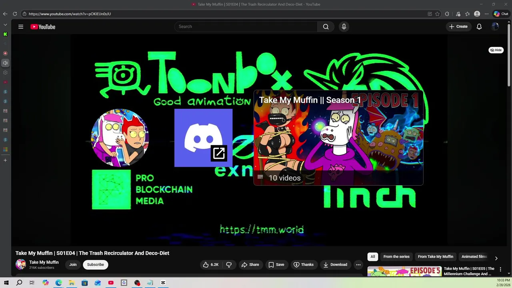Screen dimensions: 512x288
Task: Open the YouTube guide hamburger menu
Action: pyautogui.click(x=21, y=27)
